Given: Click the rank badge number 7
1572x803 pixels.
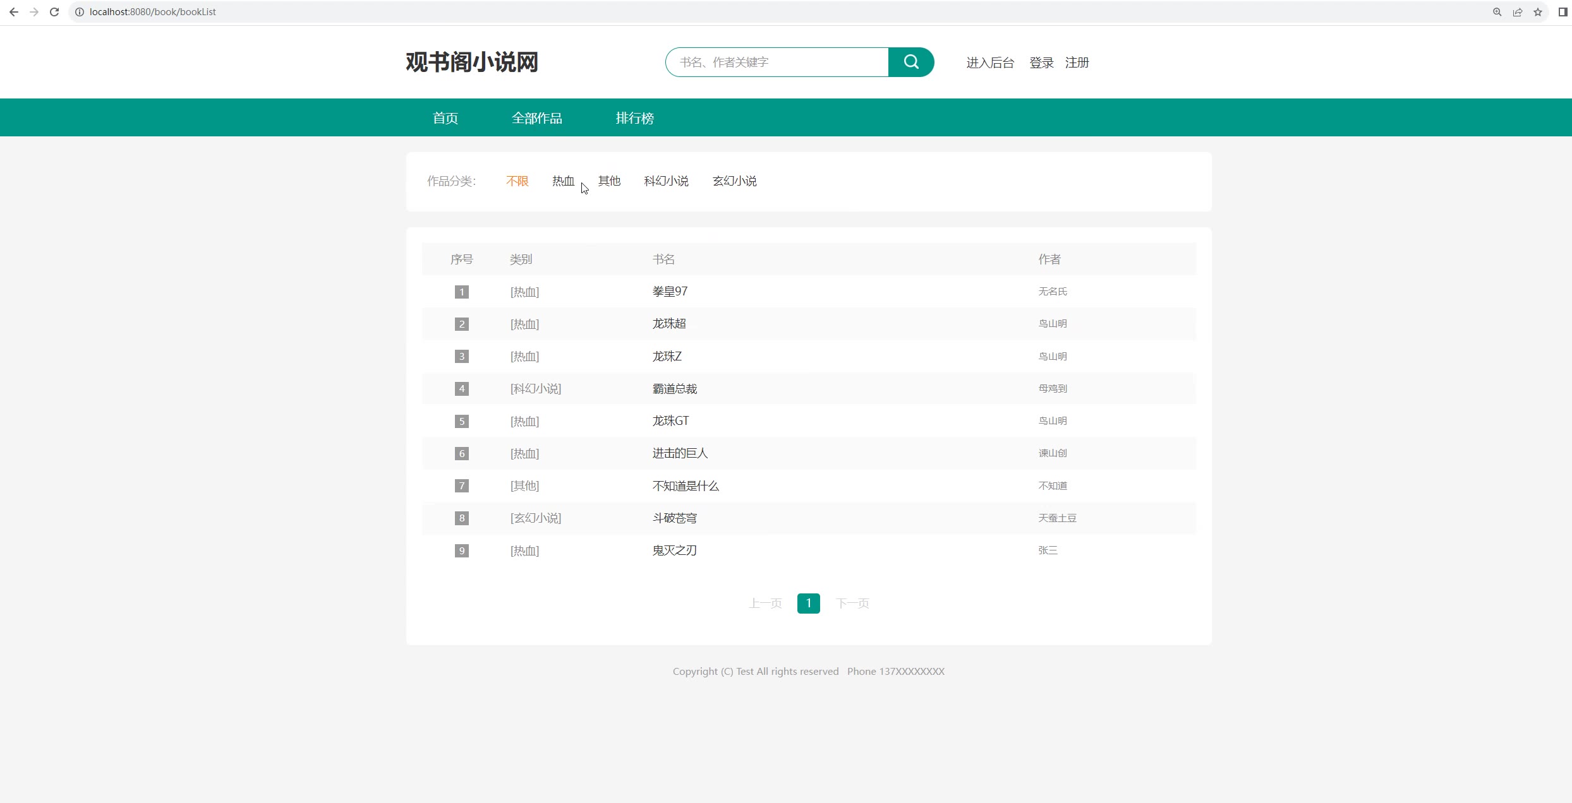Looking at the screenshot, I should [x=462, y=485].
